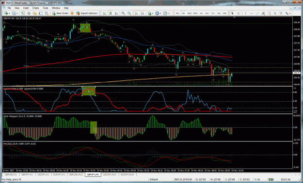Open the Window menu
This screenshot has height=183, width=303.
(x=56, y=8)
